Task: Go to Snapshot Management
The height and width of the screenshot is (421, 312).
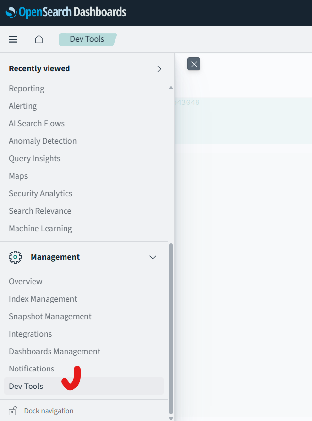Action: (50, 316)
